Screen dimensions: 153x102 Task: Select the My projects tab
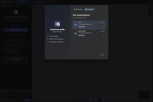tap(90, 9)
